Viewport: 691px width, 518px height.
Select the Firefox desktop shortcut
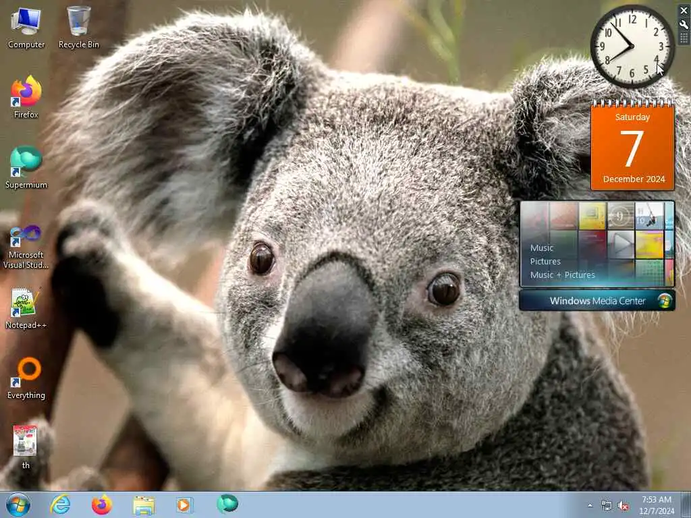click(x=26, y=97)
